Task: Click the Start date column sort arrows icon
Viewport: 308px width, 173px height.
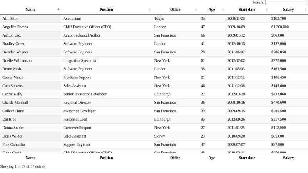Action: pyautogui.click(x=267, y=10)
